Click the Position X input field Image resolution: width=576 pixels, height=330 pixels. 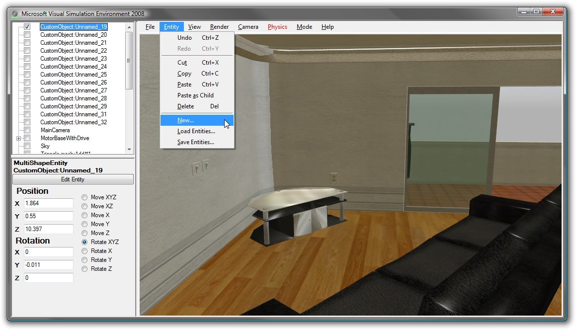(x=47, y=203)
